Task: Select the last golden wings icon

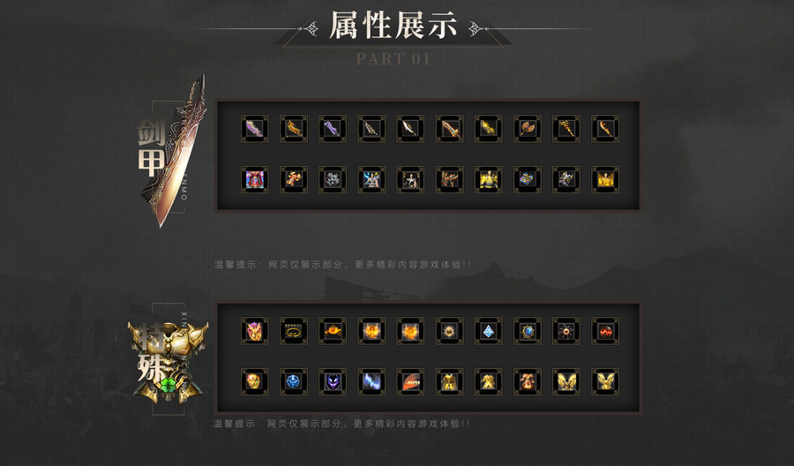Action: point(605,381)
